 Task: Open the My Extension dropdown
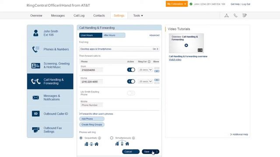tap(177, 4)
